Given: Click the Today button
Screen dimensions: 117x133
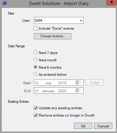Looking at the screenshot, I should coord(95,83).
